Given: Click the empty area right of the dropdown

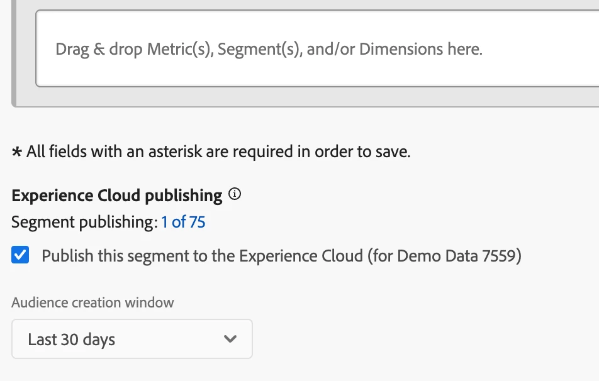Looking at the screenshot, I should pyautogui.click(x=409, y=340).
